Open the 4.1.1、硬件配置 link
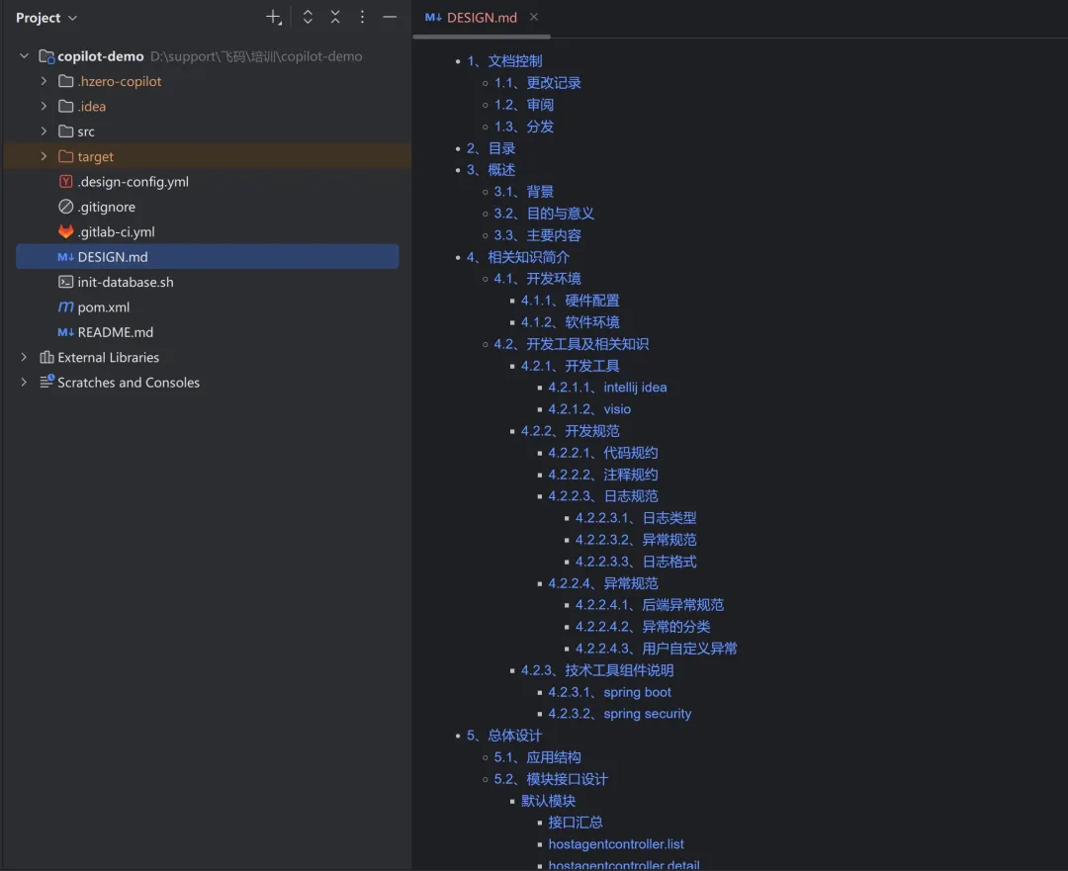The height and width of the screenshot is (871, 1068). [571, 301]
